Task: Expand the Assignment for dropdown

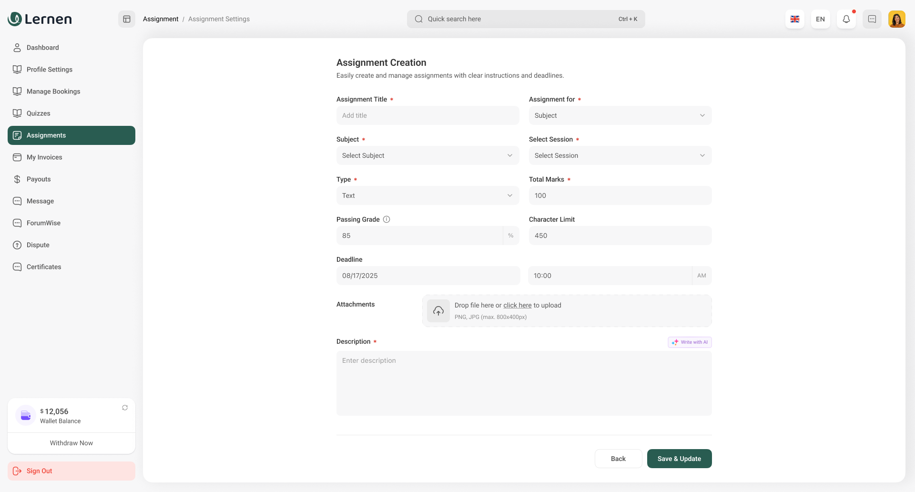Action: click(620, 115)
